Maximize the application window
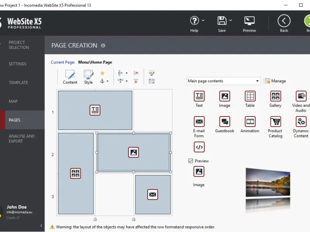 (301, 5)
